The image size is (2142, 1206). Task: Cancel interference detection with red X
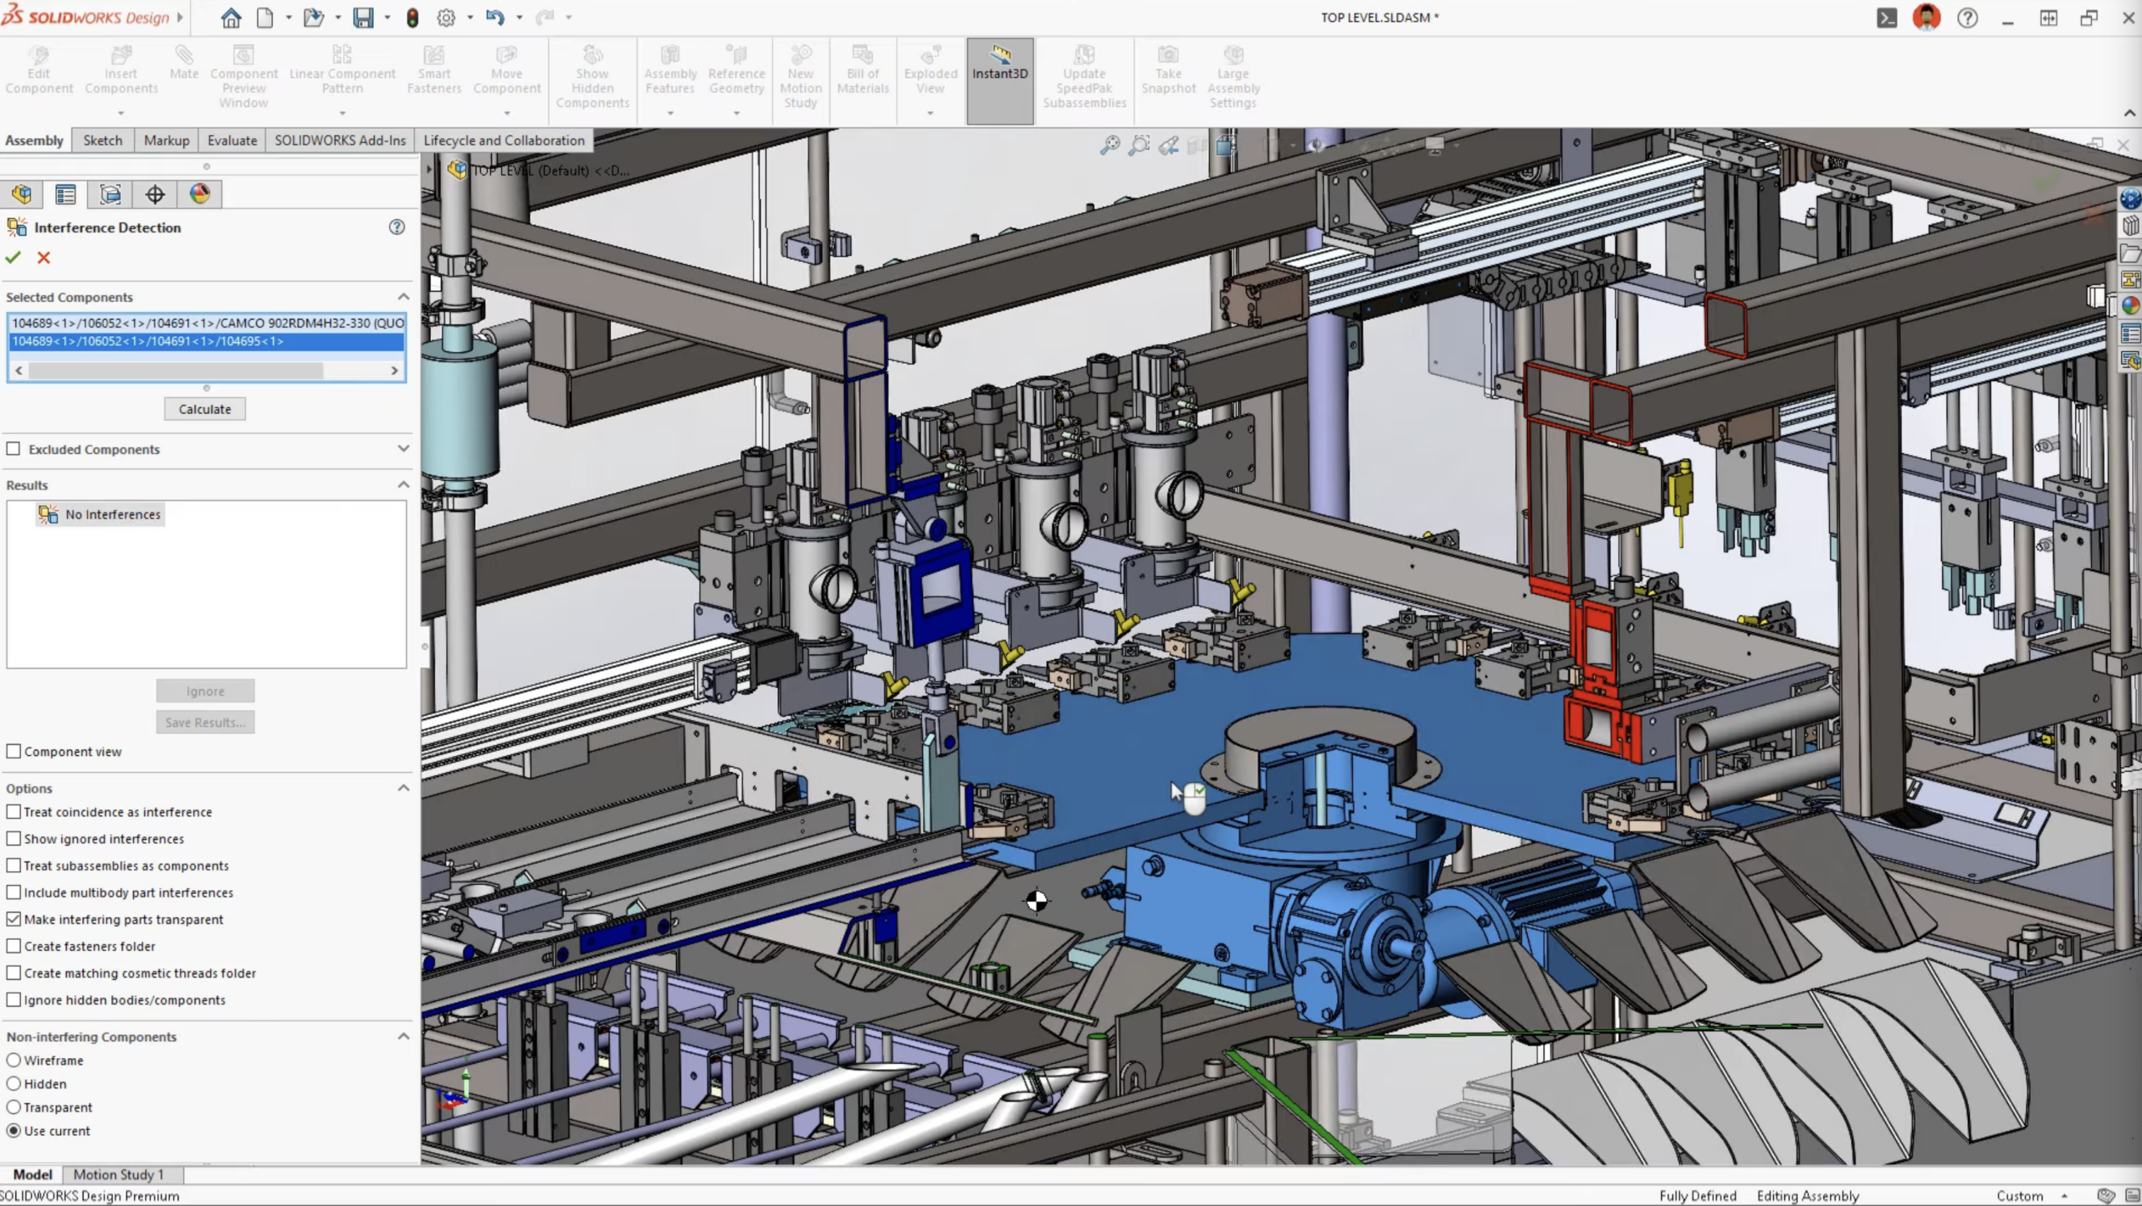pyautogui.click(x=44, y=258)
